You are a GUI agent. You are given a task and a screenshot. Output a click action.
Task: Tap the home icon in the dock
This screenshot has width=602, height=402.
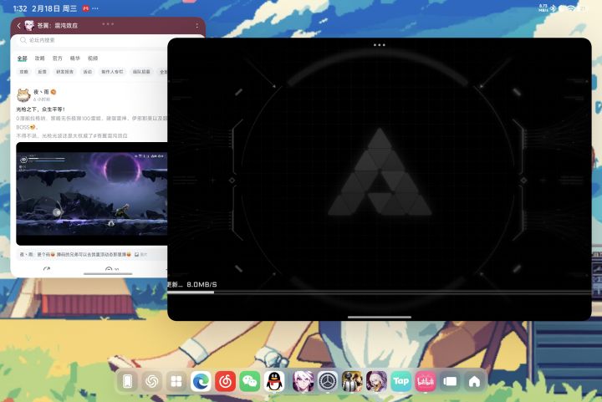(474, 381)
